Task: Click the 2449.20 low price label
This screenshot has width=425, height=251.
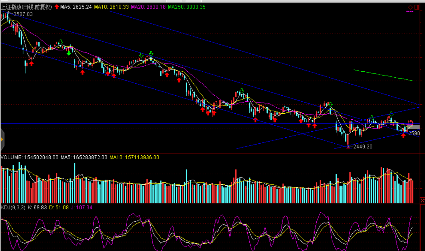Action: (363, 146)
